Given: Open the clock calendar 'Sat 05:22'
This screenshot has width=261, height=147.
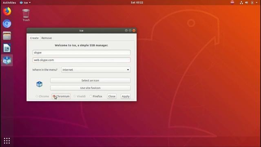Looking at the screenshot, I should (137, 2).
